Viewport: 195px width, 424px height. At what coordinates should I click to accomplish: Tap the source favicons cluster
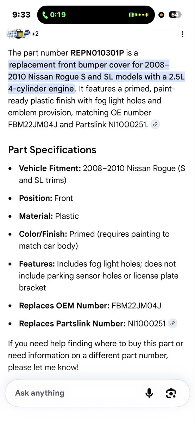pos(18,34)
